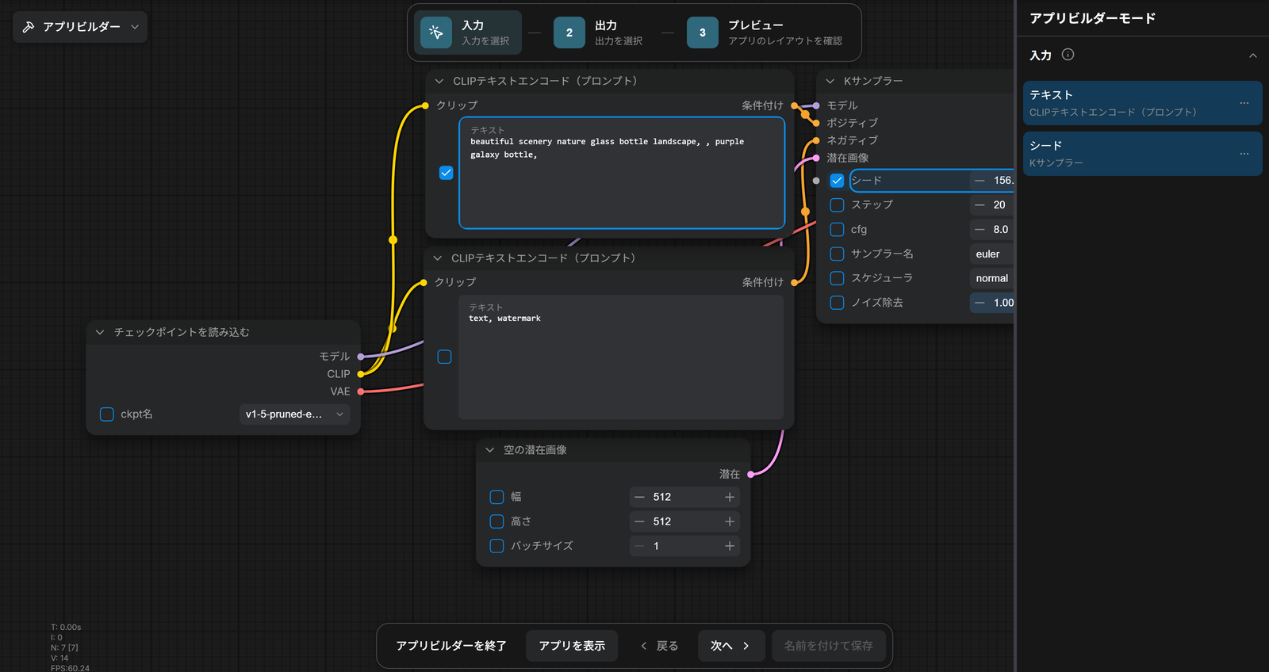The height and width of the screenshot is (672, 1269).
Task: Click the step 2 出力 number badge
Action: pos(569,32)
